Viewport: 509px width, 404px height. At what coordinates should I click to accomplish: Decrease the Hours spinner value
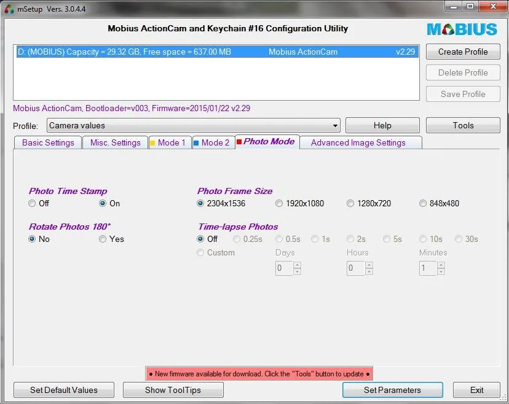tap(369, 272)
